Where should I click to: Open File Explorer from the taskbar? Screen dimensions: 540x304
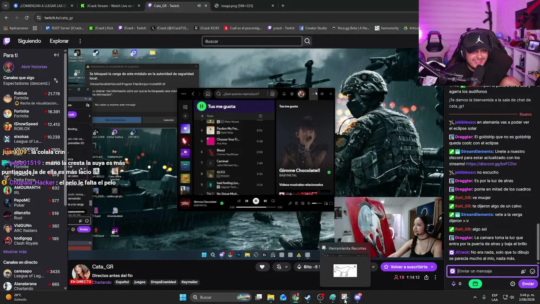pos(271,297)
